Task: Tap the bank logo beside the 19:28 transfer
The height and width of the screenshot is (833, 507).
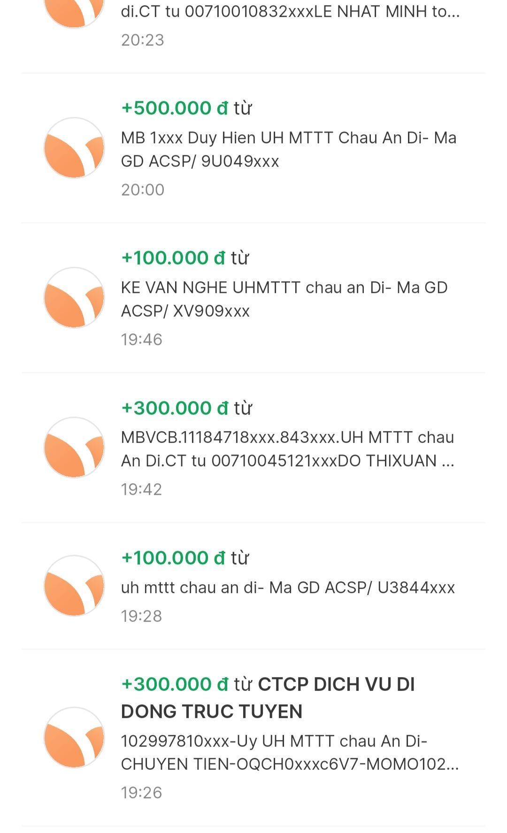Action: pyautogui.click(x=74, y=586)
